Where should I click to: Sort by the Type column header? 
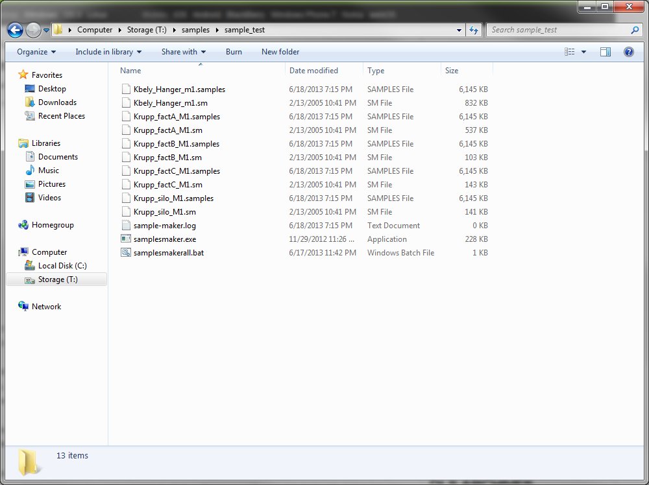376,70
